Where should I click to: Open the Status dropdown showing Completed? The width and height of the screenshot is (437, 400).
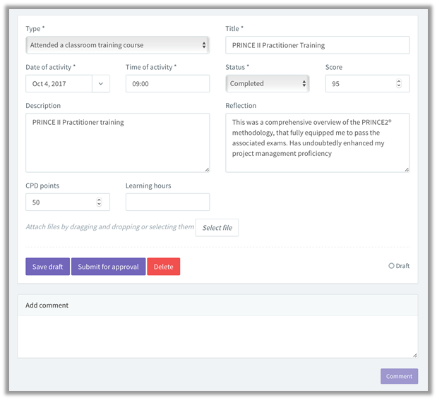coord(268,83)
